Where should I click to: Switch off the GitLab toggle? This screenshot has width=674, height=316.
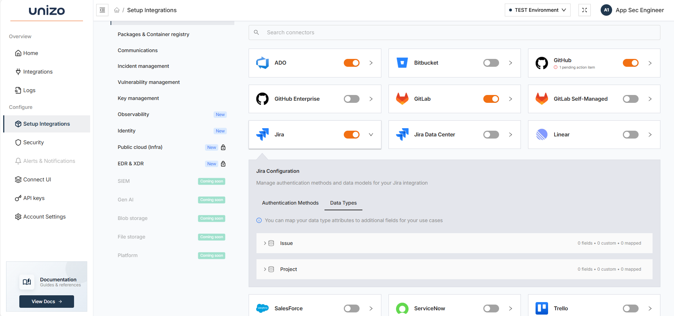coord(491,99)
